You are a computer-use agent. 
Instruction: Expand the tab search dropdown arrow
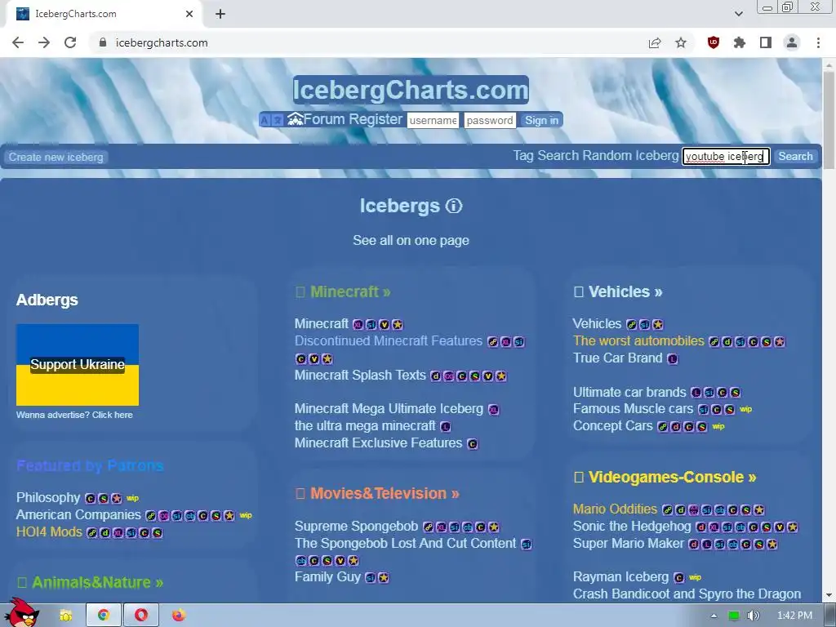[738, 14]
